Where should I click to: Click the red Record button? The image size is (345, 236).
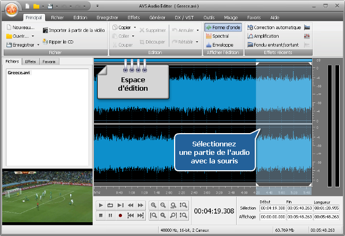click(120, 215)
